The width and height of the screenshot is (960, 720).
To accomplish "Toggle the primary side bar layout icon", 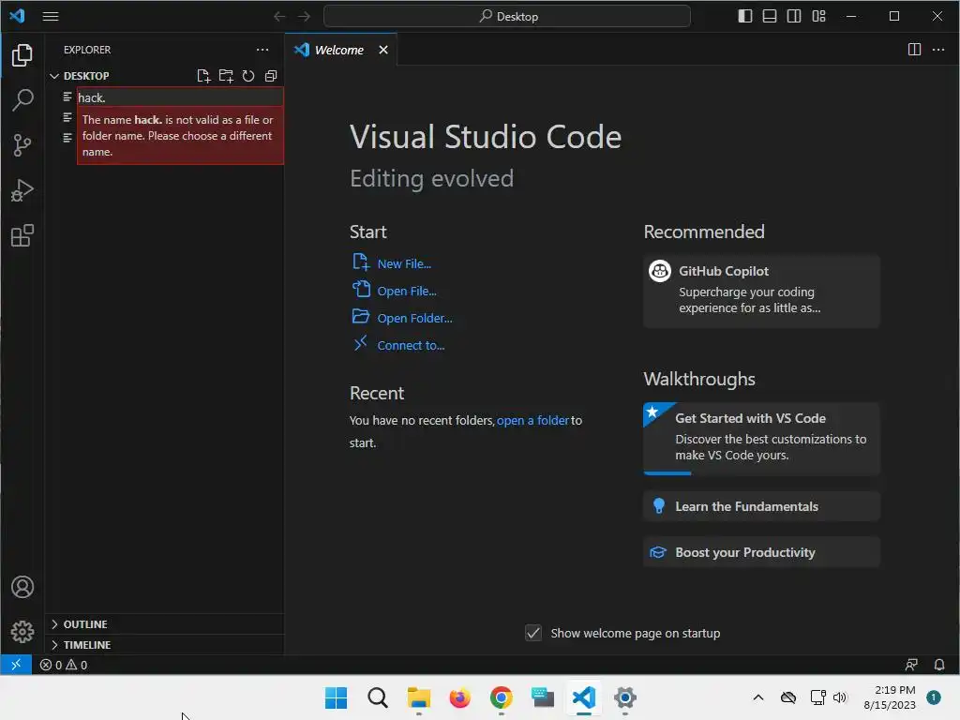I will pyautogui.click(x=745, y=17).
